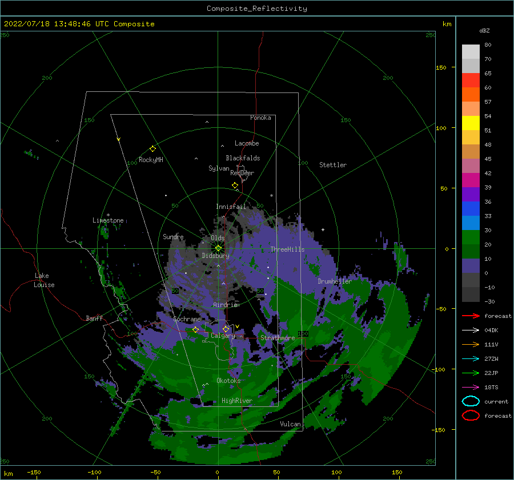Select the orange 60 dBZ color swatch
This screenshot has height=480, width=514.
click(471, 94)
